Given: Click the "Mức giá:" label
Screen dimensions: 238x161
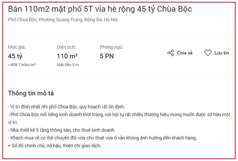Looking at the screenshot, I should tap(17, 47).
